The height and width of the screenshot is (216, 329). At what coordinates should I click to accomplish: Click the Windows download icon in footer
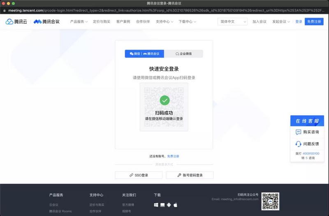point(156,205)
